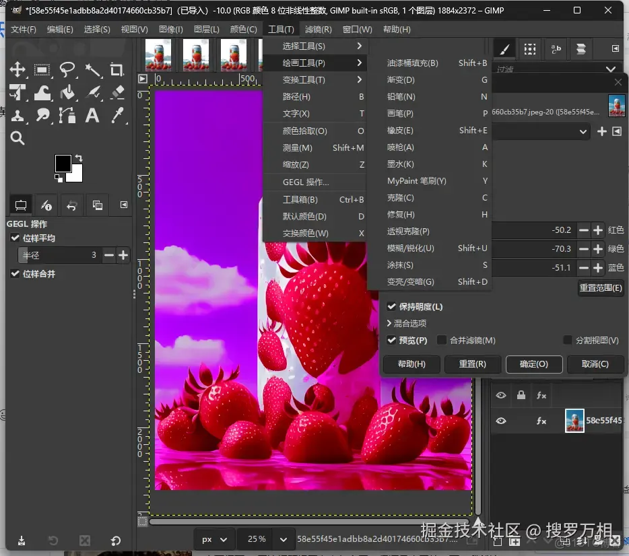629x556 pixels.
Task: Select the Free Select lasso tool
Action: coord(67,70)
